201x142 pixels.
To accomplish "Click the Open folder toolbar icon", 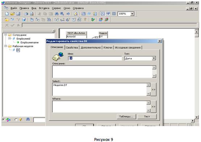I will pos(13,14).
